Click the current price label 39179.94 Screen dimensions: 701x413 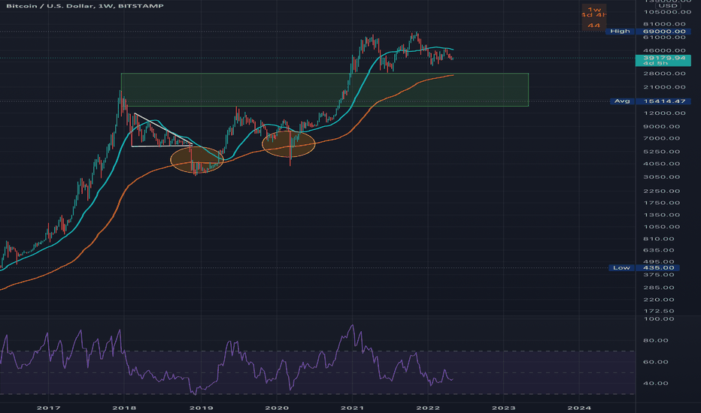click(663, 60)
